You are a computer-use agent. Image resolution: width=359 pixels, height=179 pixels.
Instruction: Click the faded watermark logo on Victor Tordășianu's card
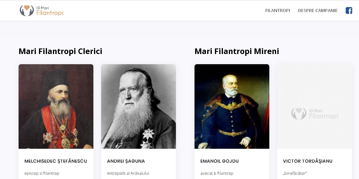coord(314,114)
